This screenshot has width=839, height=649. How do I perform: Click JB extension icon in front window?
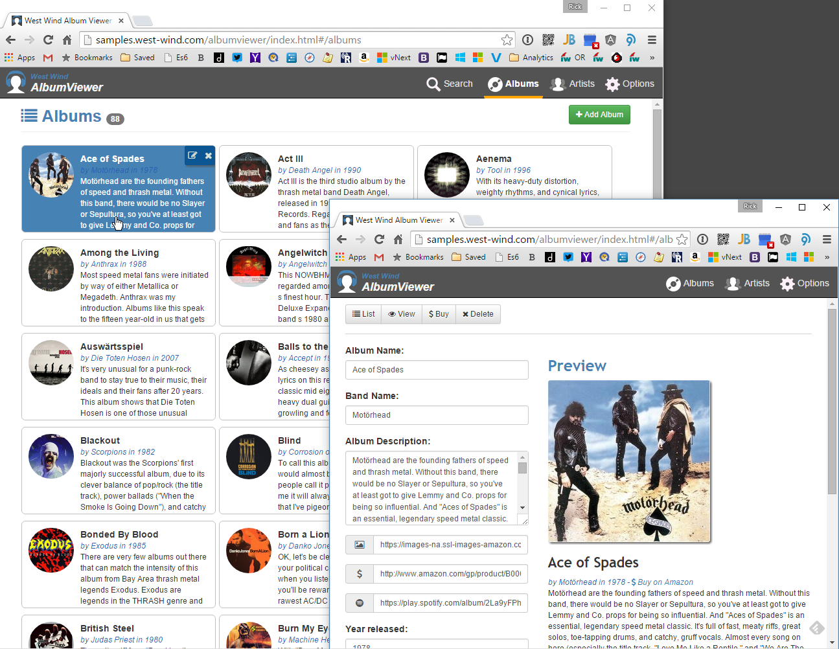[x=744, y=240]
